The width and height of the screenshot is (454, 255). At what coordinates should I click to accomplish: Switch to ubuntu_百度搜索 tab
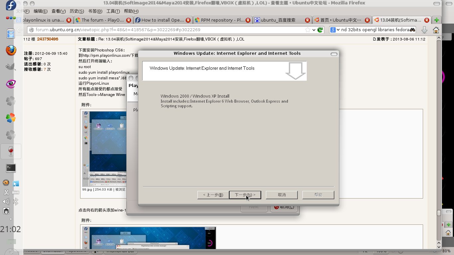pos(282,20)
